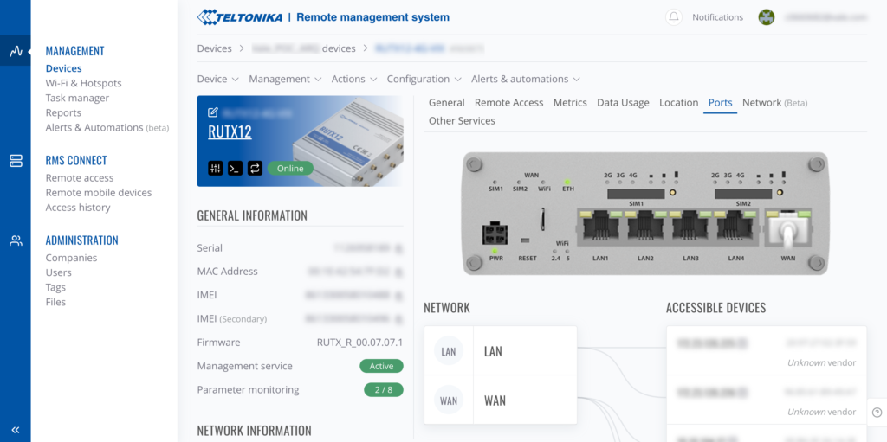This screenshot has height=442, width=887.
Task: Open Alerts & Automations (beta) sidebar link
Action: pyautogui.click(x=107, y=128)
